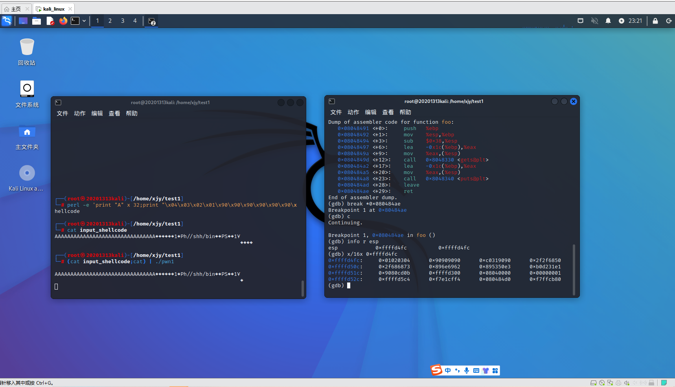Close the kali_linux VM tab
The image size is (675, 387).
70,9
